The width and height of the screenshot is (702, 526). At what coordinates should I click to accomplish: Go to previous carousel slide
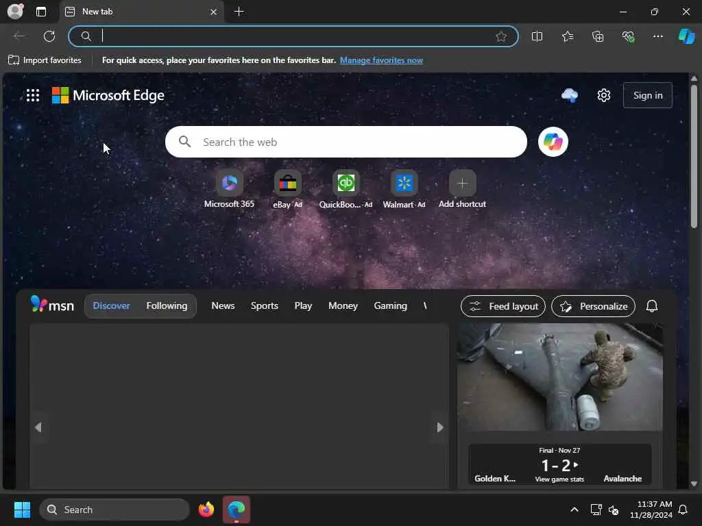click(38, 427)
